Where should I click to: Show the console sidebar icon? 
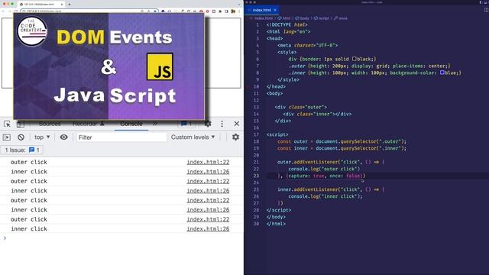click(x=7, y=137)
